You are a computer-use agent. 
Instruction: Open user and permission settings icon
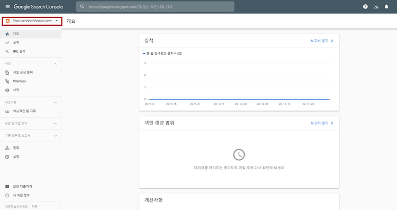click(x=376, y=6)
